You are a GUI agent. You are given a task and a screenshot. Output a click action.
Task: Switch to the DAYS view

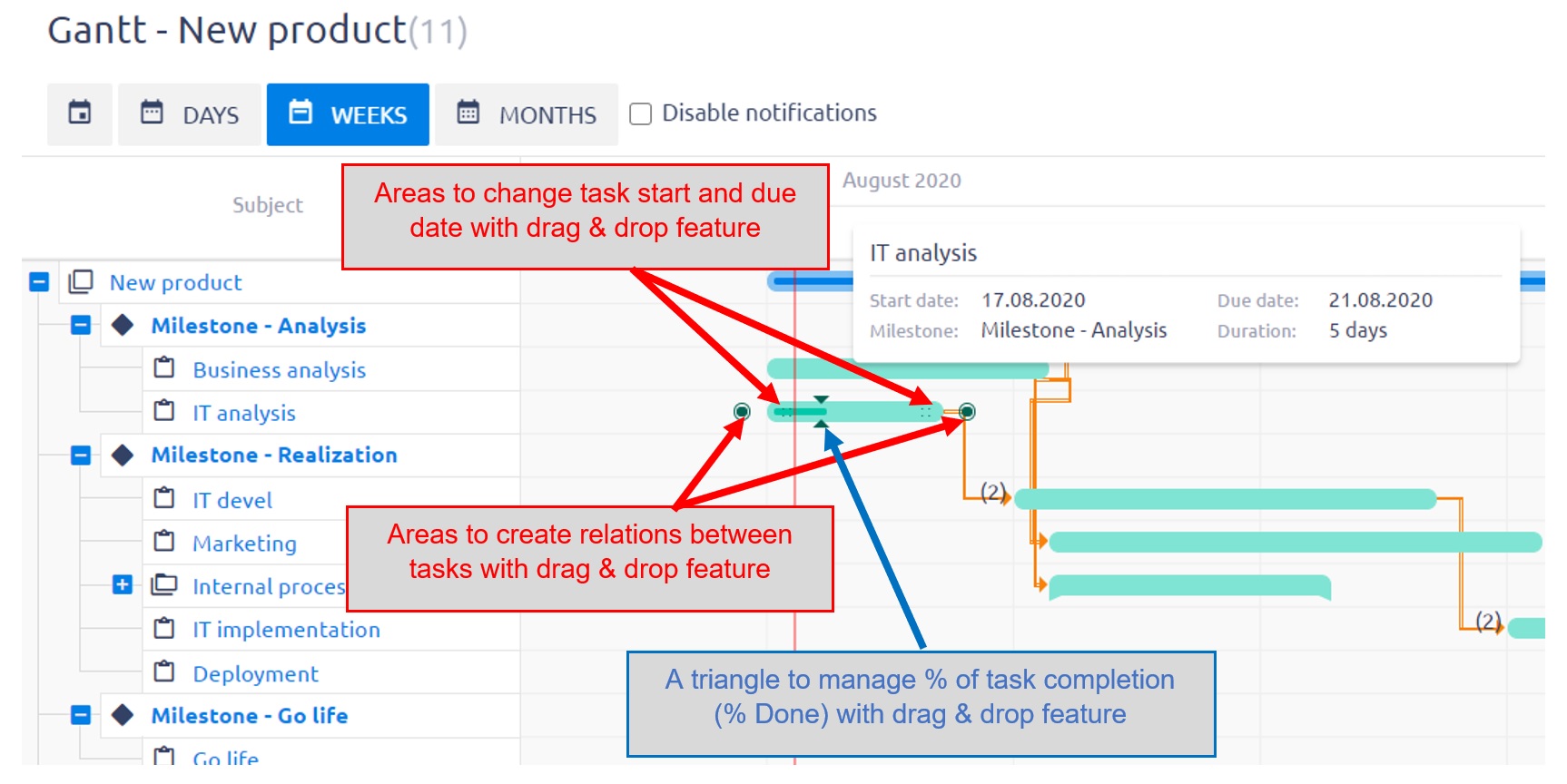click(190, 114)
